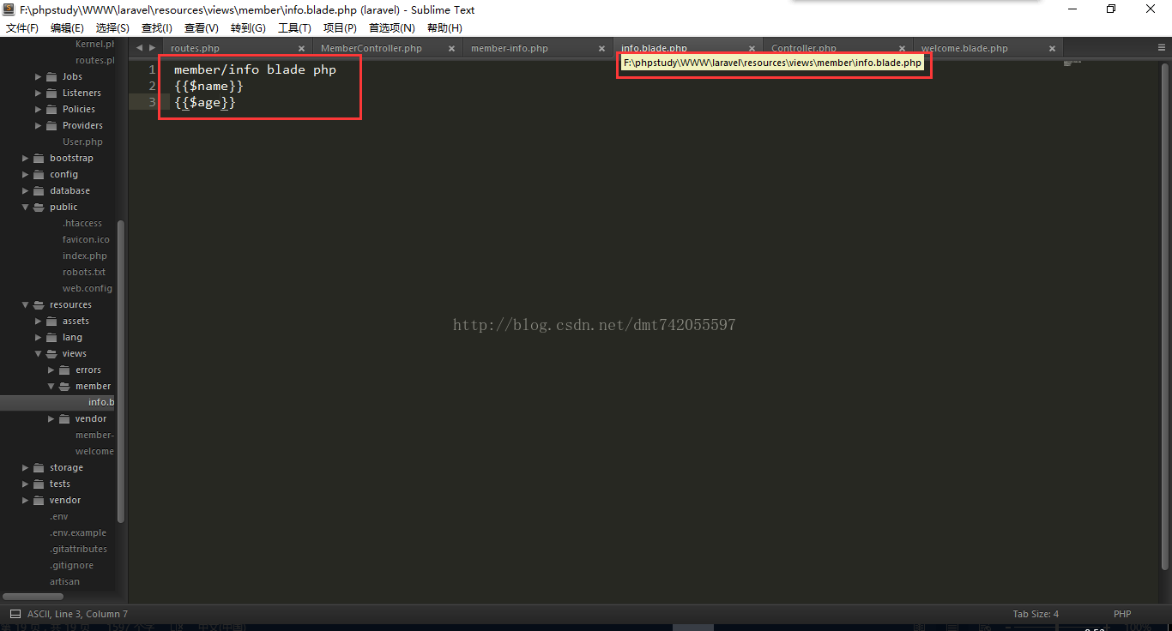Open the 首选项(N) menu
1172x631 pixels.
tap(391, 27)
